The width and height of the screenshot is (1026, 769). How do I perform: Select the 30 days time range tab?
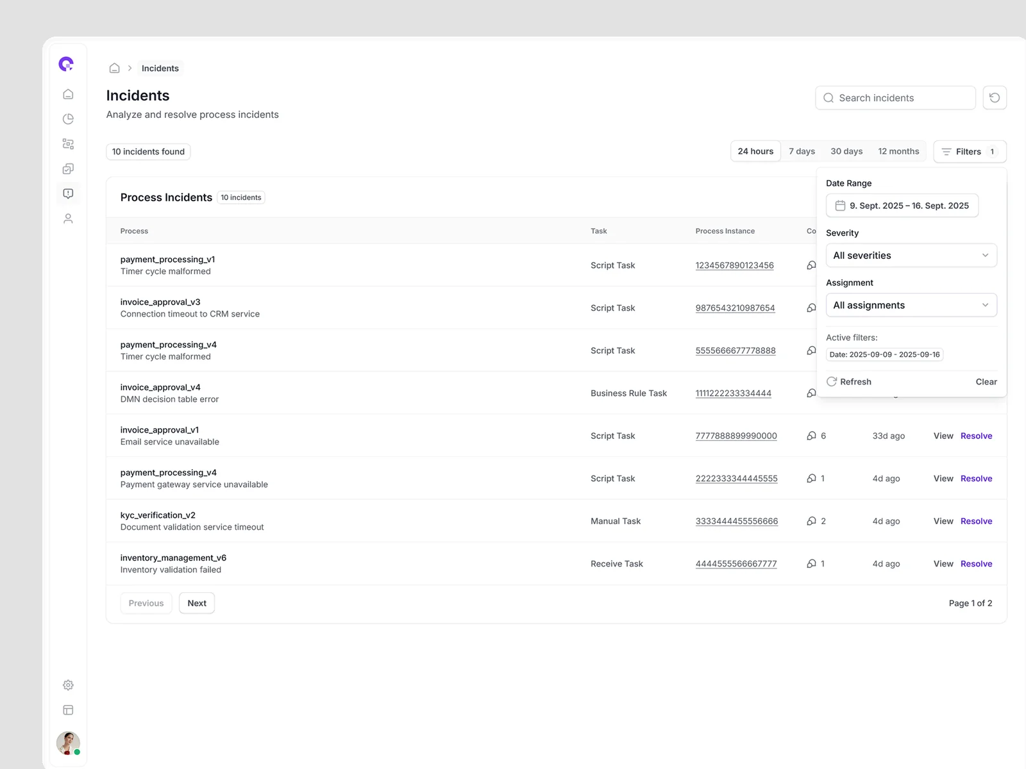846,152
